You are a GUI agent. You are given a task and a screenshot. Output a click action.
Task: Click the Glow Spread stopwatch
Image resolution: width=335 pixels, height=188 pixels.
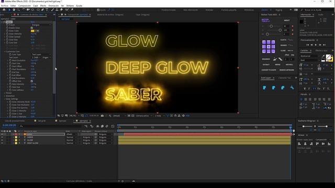pos(7,37)
